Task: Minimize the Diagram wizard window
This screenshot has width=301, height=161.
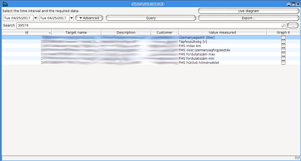Action: (x=289, y=4)
